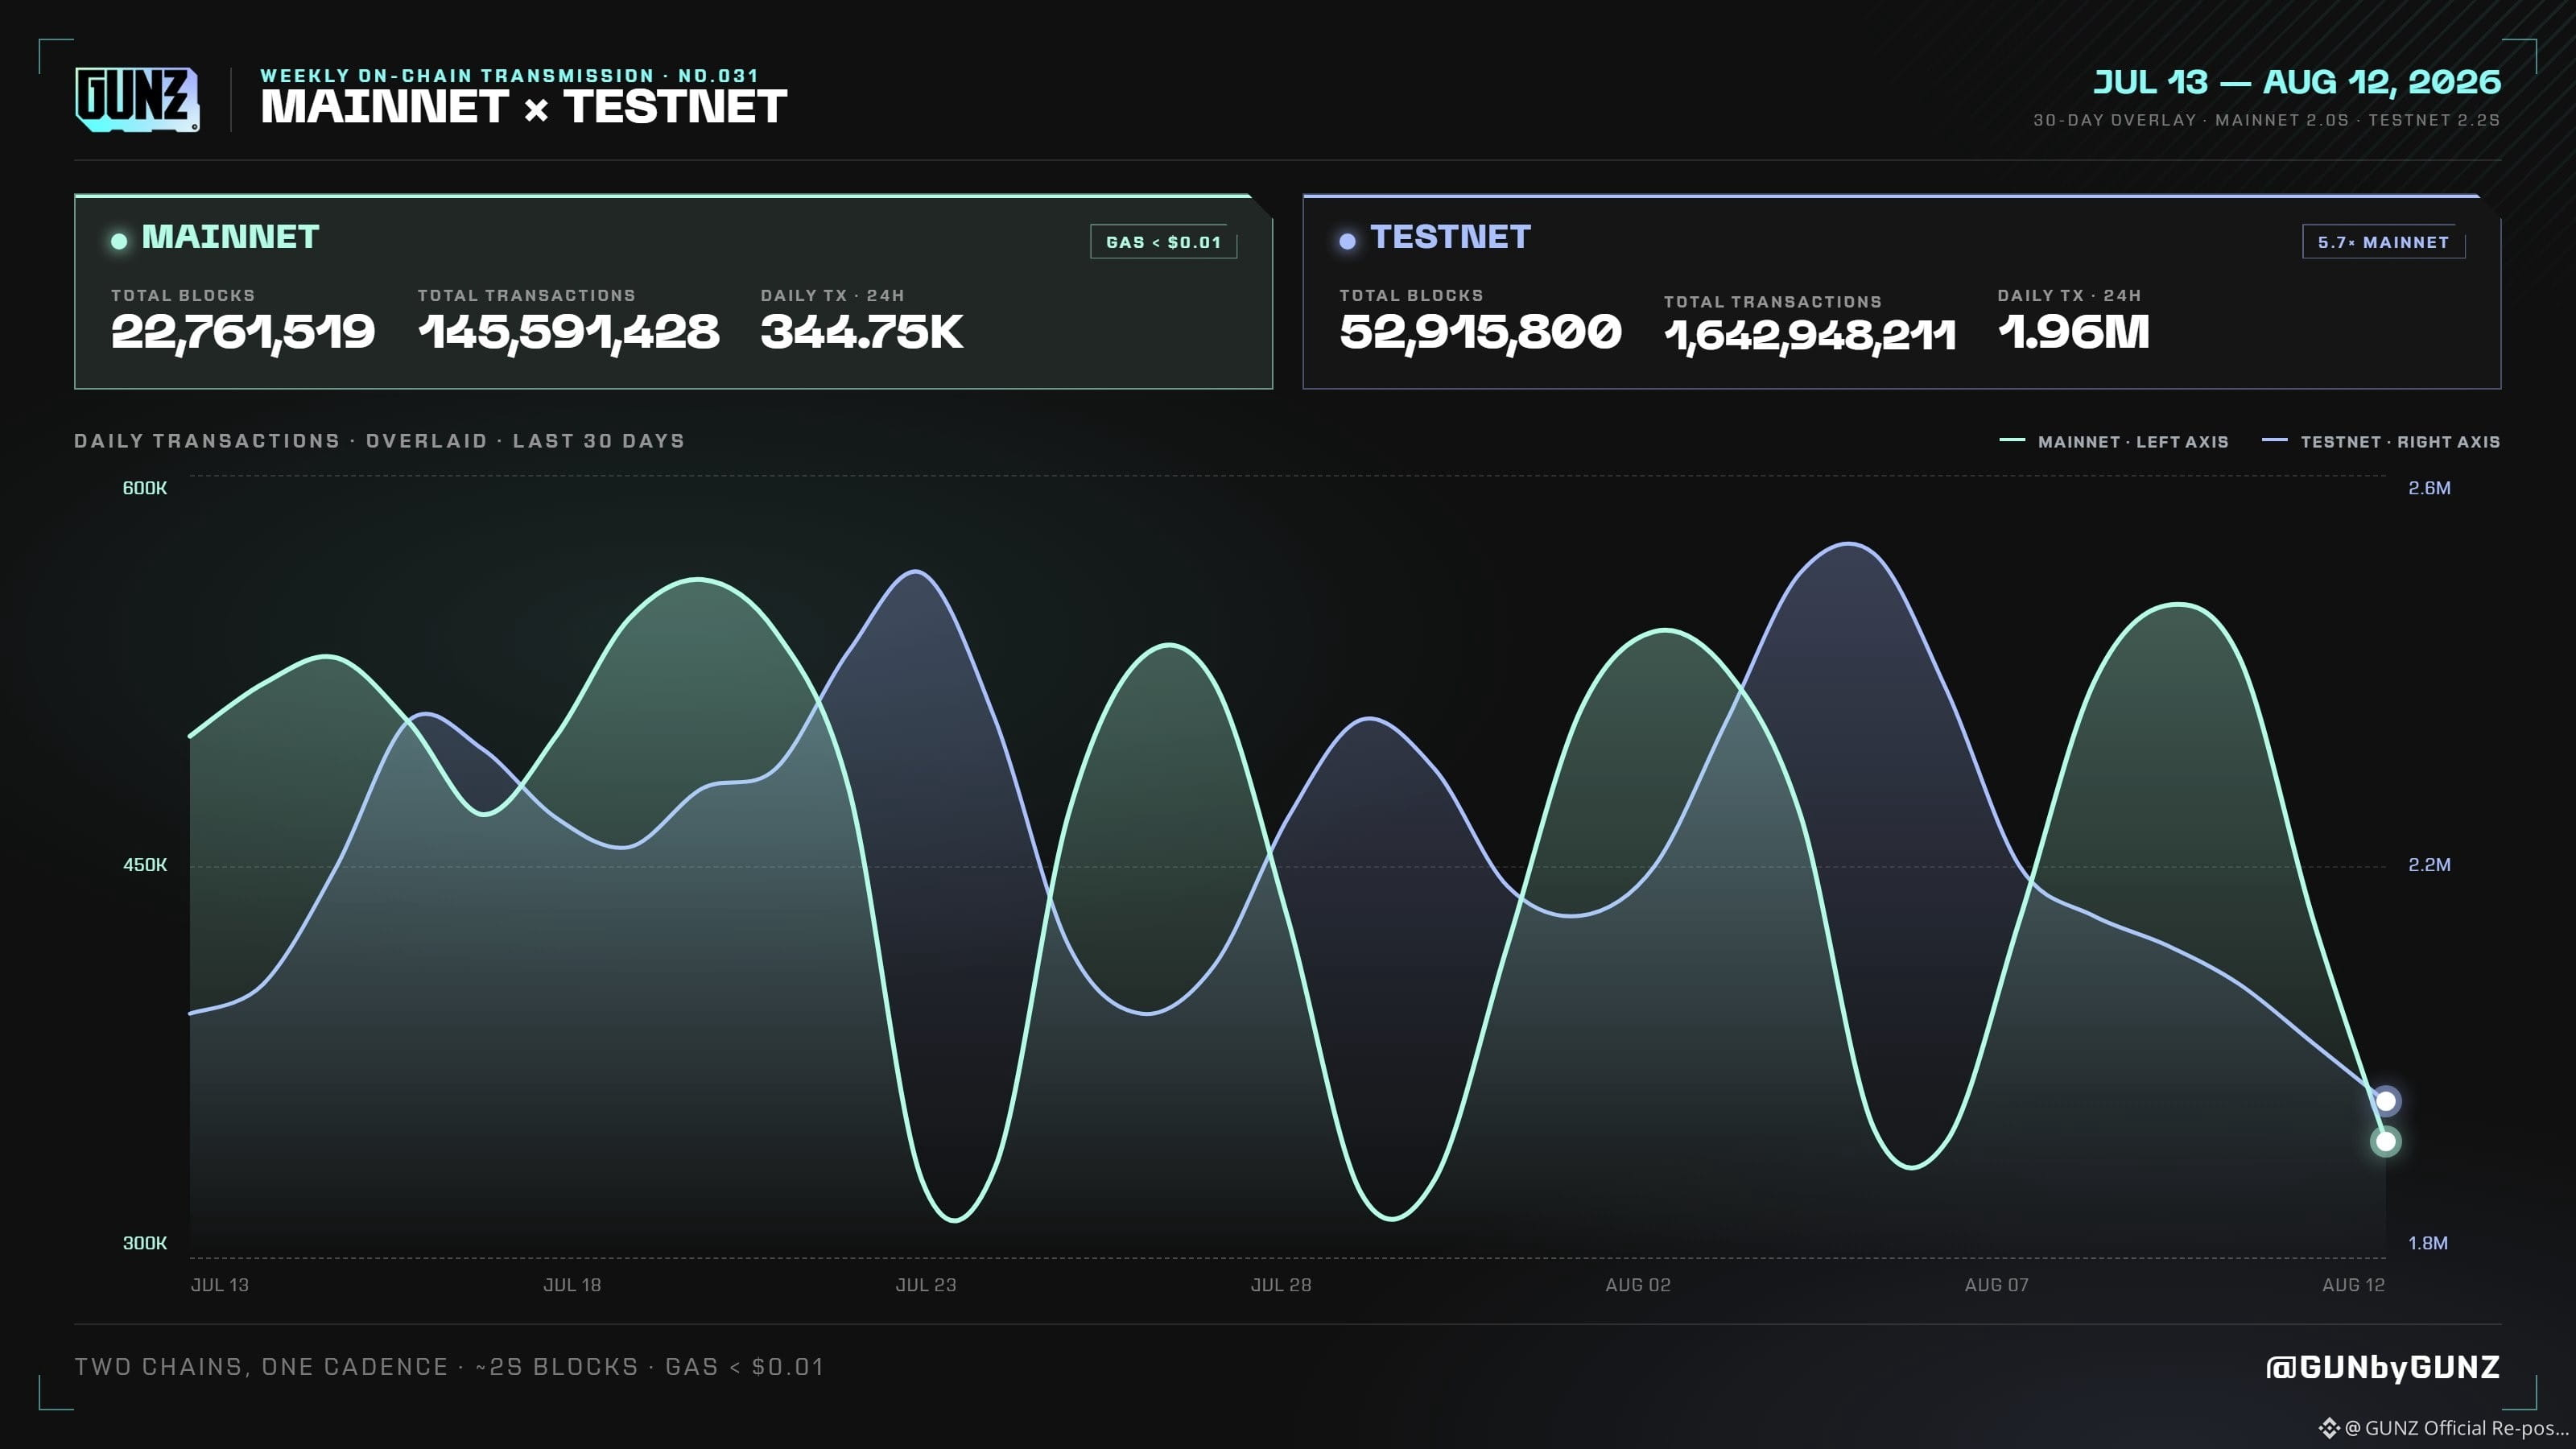Click Testnet DAILY TX · 24H label
This screenshot has width=2576, height=1449.
pos(2069,296)
